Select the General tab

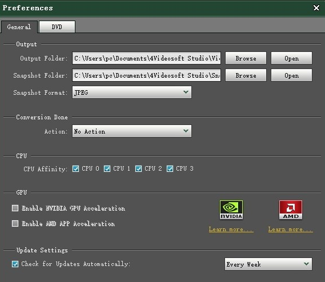click(x=19, y=27)
